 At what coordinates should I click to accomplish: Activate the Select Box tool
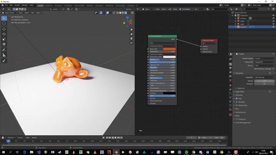point(4,18)
